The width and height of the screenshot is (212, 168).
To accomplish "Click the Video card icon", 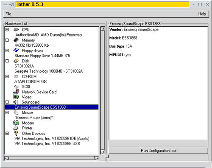I will tap(16, 97).
